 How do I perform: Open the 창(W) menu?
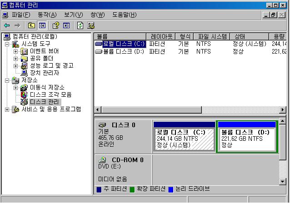click(x=97, y=15)
